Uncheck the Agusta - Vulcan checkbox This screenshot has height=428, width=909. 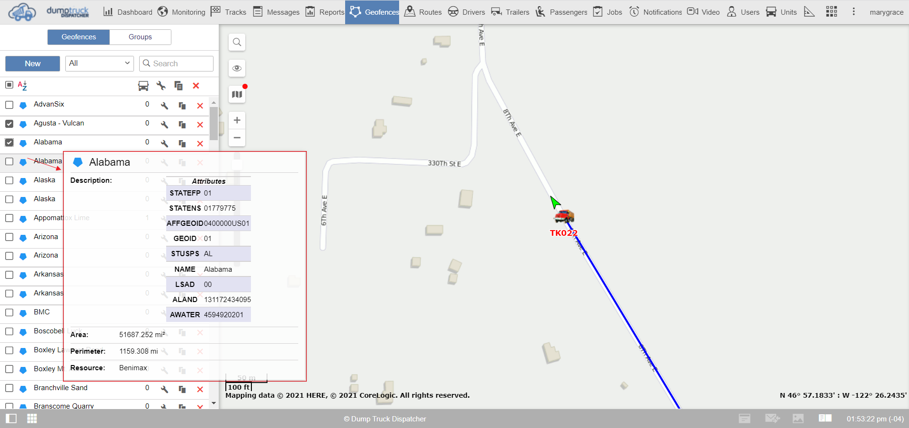(x=9, y=124)
